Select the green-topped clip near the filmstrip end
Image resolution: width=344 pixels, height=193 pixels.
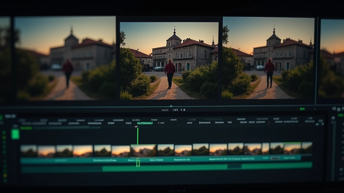(x=292, y=148)
